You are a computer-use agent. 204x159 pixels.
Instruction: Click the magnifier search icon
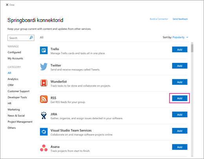(31, 38)
